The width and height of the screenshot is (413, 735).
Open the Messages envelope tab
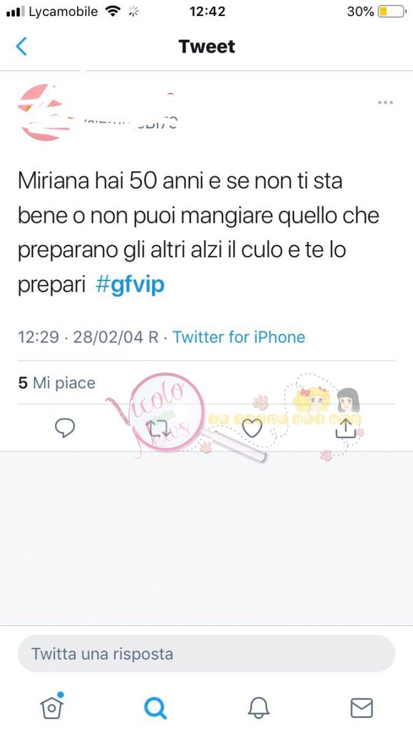362,708
